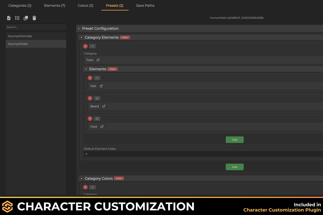
Task: Open the Hair element reference link icon
Action: point(101,86)
